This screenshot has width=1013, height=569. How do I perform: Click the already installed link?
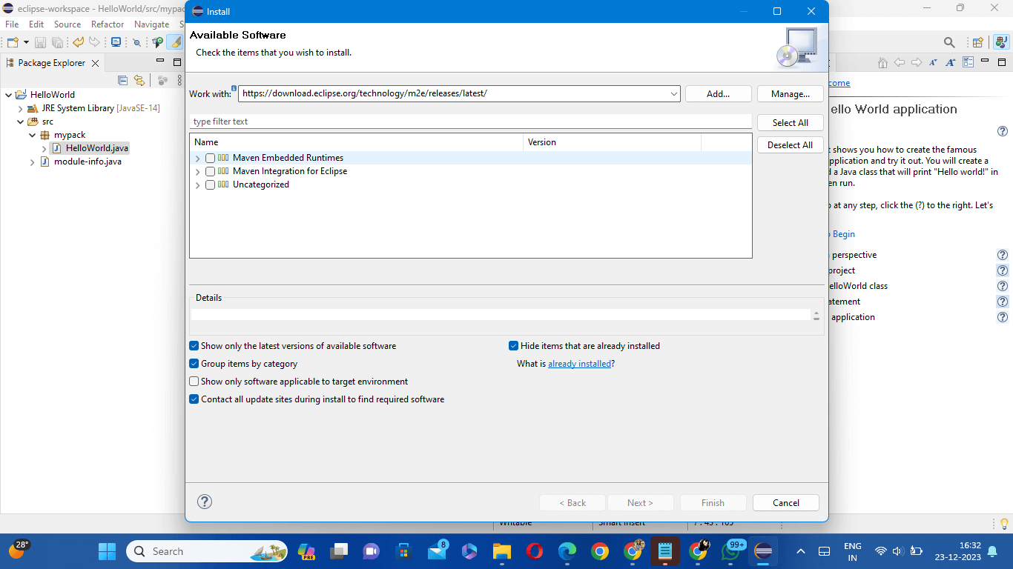579,363
